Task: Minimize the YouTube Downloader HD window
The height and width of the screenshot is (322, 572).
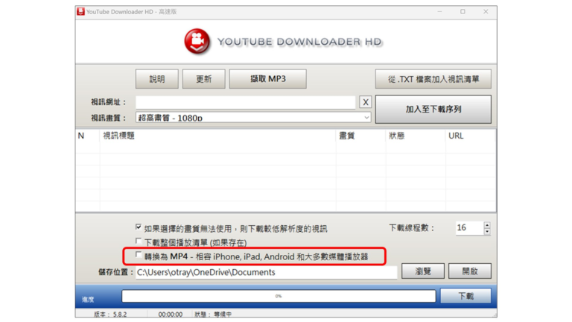Action: 439,12
